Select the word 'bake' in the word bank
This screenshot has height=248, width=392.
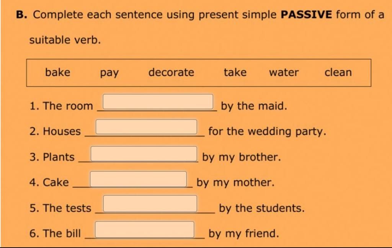coord(57,72)
